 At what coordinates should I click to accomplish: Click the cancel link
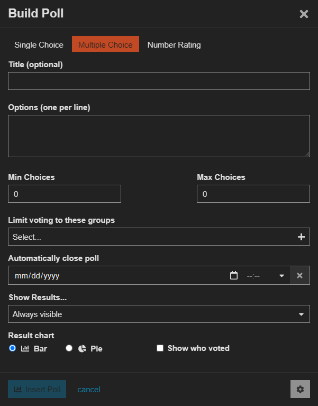point(89,390)
